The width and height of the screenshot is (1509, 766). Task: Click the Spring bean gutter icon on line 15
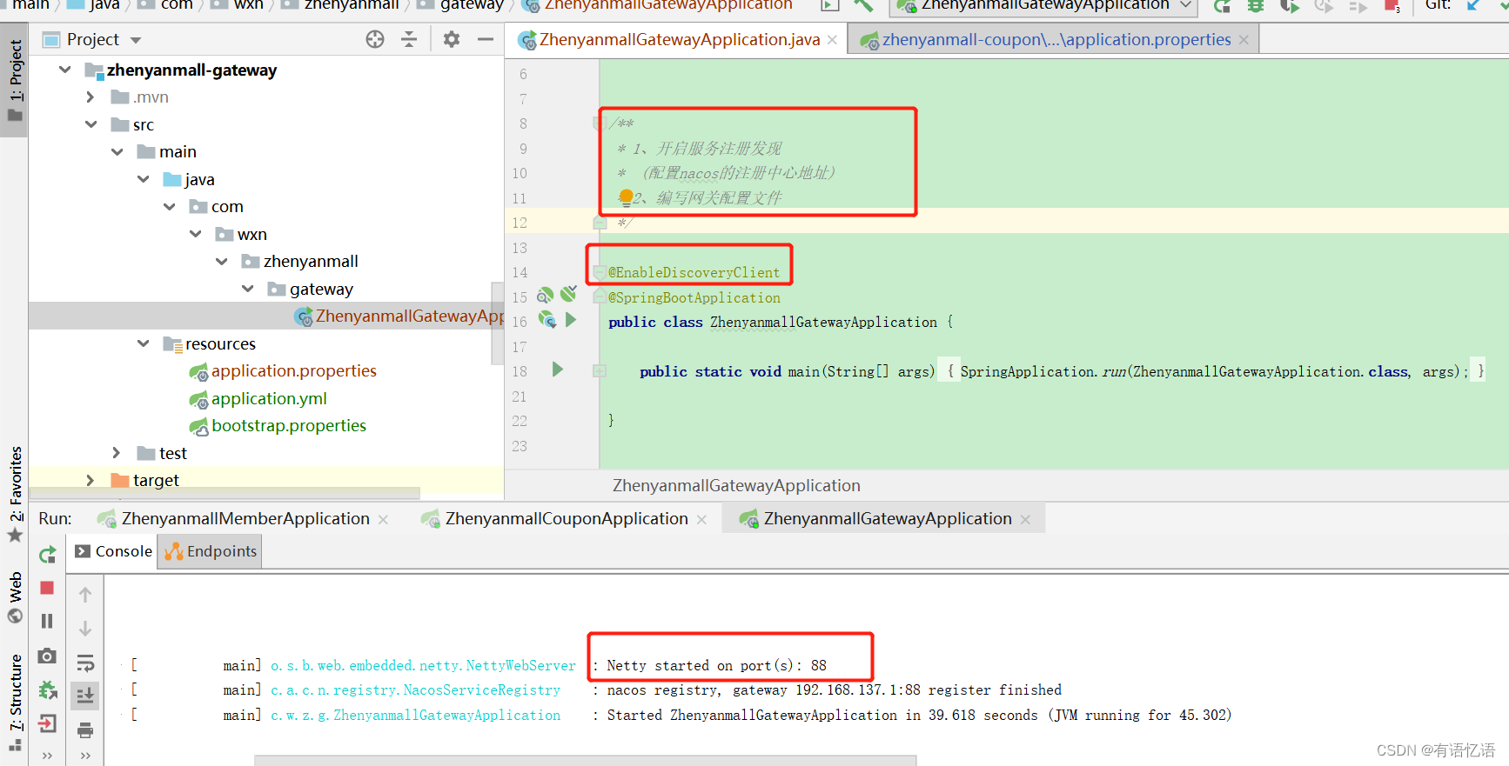[x=546, y=296]
